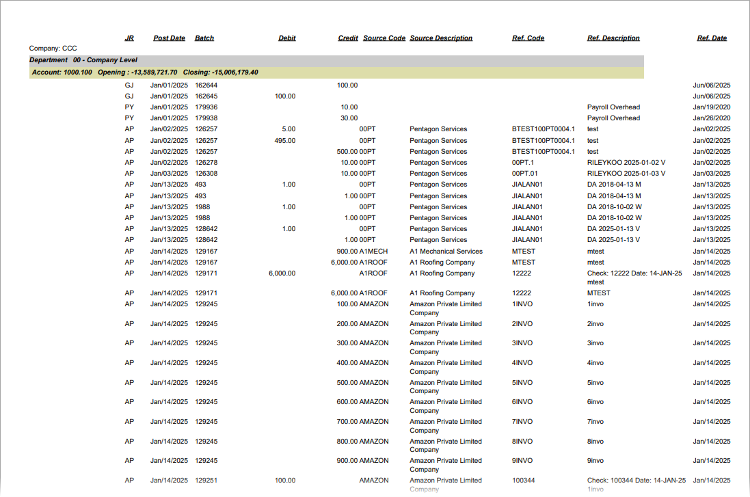Screen dimensions: 750x497
Task: Select the Source Code column header
Action: tap(384, 38)
